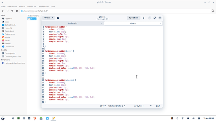The image size is (216, 121).
Task: Click Thunar path bar location field
Action: (x=115, y=11)
